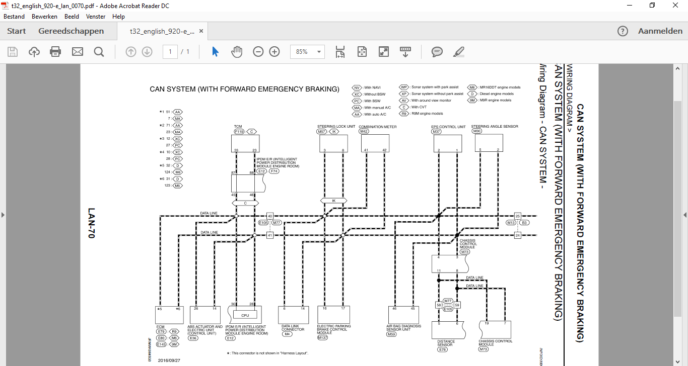Go to next page arrow
This screenshot has height=366, width=688.
pyautogui.click(x=147, y=52)
